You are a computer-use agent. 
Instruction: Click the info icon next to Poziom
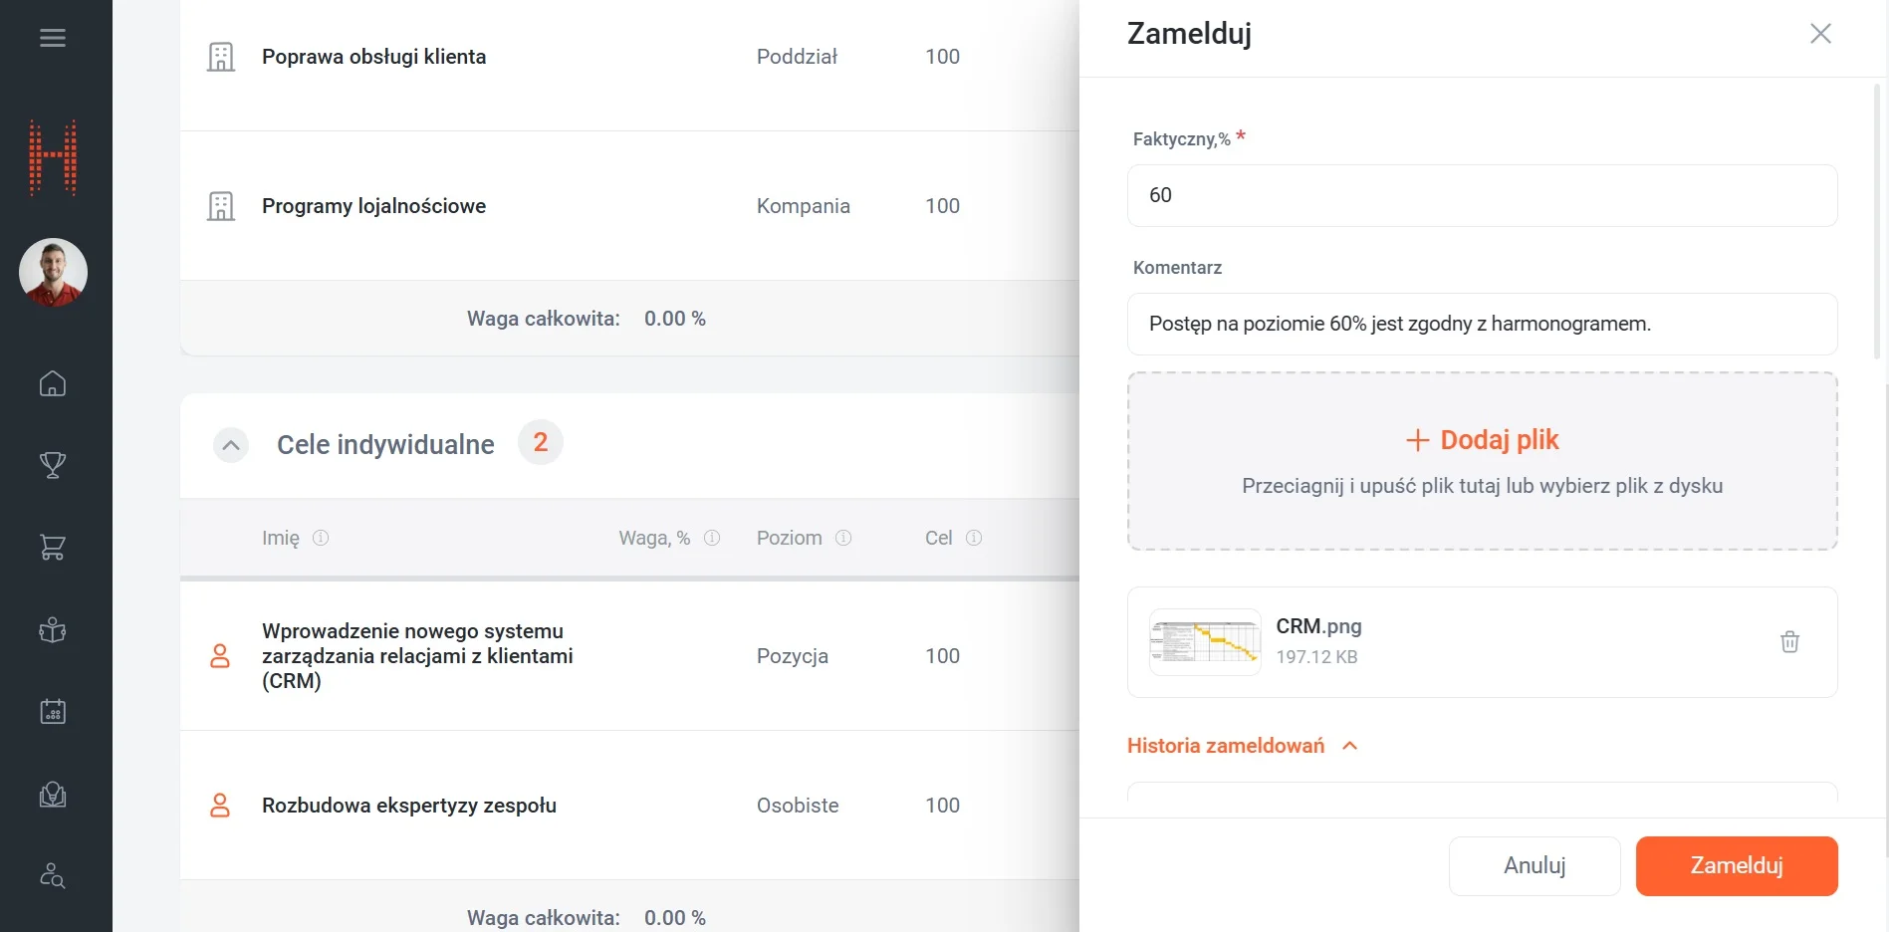(843, 538)
